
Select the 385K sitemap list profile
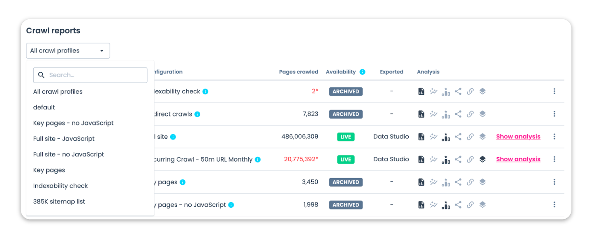click(59, 201)
